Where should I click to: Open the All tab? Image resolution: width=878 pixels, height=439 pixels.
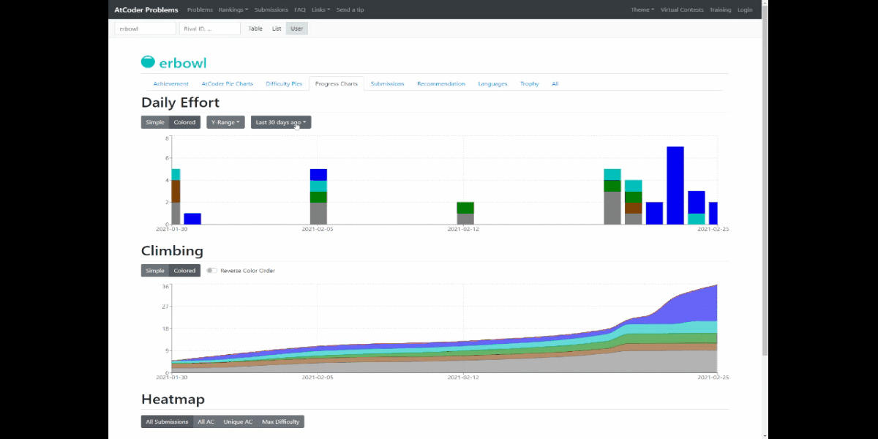click(x=555, y=84)
